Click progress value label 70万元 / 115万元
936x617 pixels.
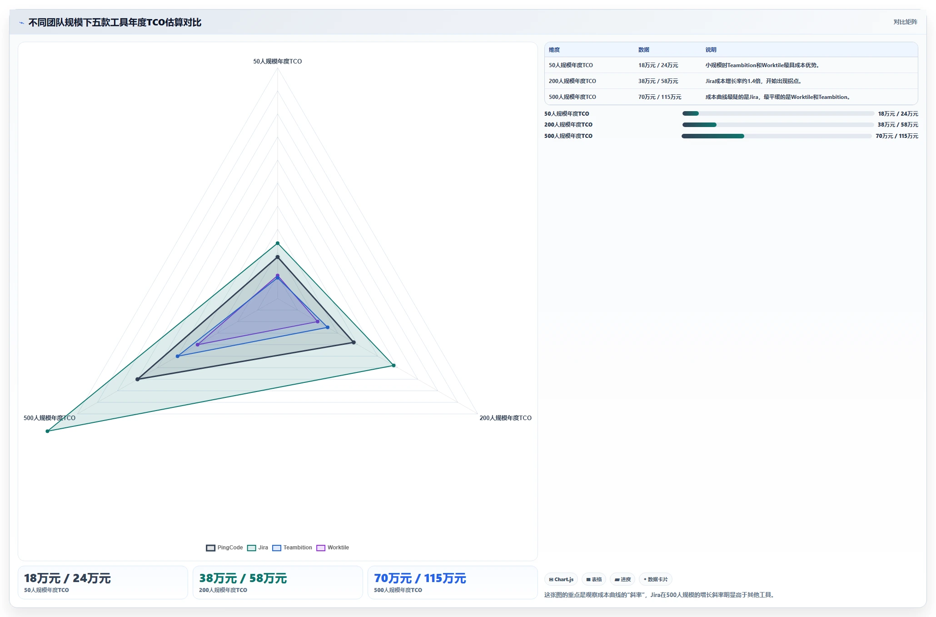(x=897, y=136)
